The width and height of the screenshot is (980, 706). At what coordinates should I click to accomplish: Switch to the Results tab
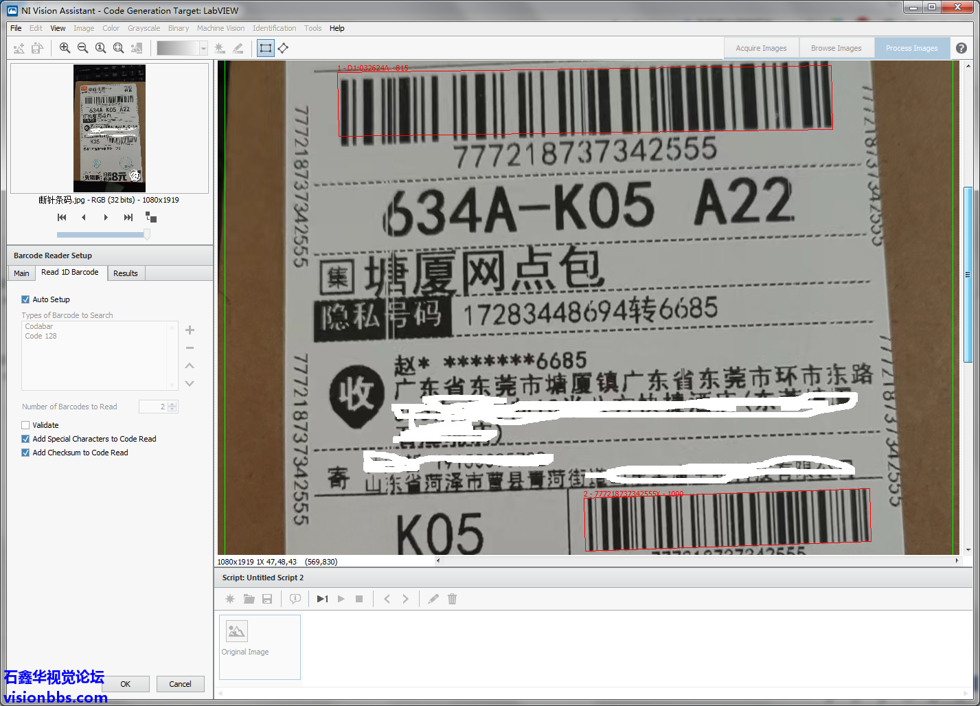tap(125, 273)
